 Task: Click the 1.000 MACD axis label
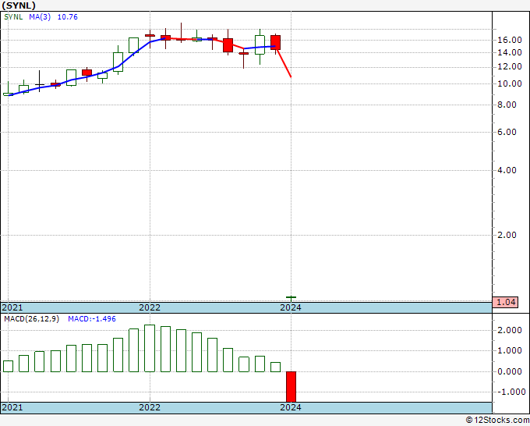pyautogui.click(x=510, y=351)
